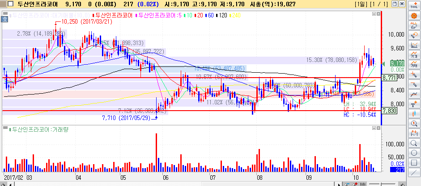This screenshot has width=421, height=186.
Task: Click the 100,000 volume axis label
Action: pos(395,144)
